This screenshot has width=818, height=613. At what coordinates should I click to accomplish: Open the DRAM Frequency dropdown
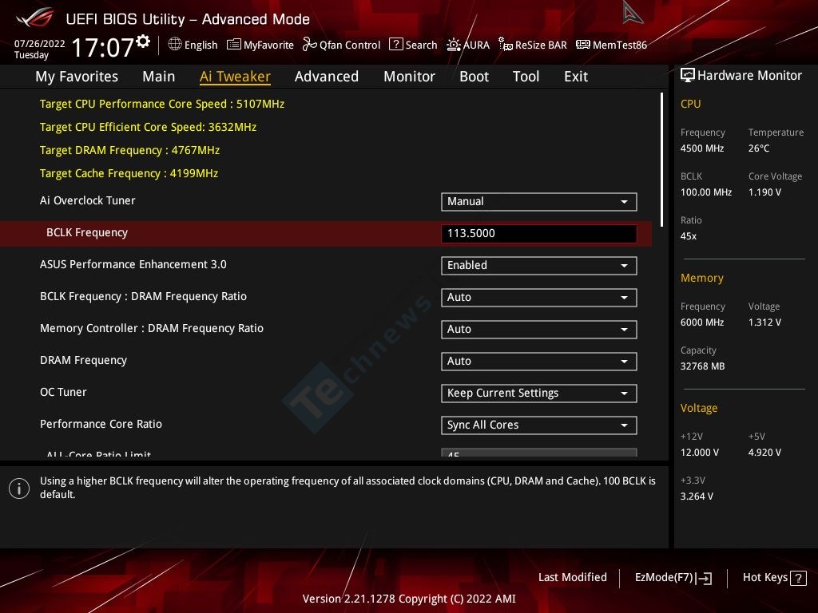pos(539,362)
